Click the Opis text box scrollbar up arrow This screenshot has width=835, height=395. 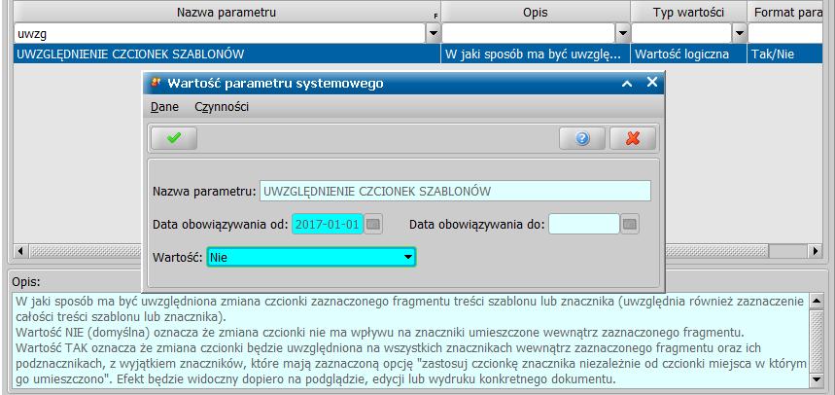coord(816,301)
